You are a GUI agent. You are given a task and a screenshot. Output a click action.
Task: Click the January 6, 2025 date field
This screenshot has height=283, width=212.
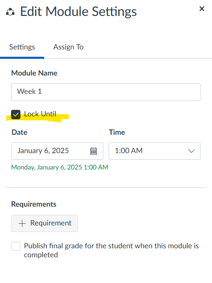pos(57,151)
